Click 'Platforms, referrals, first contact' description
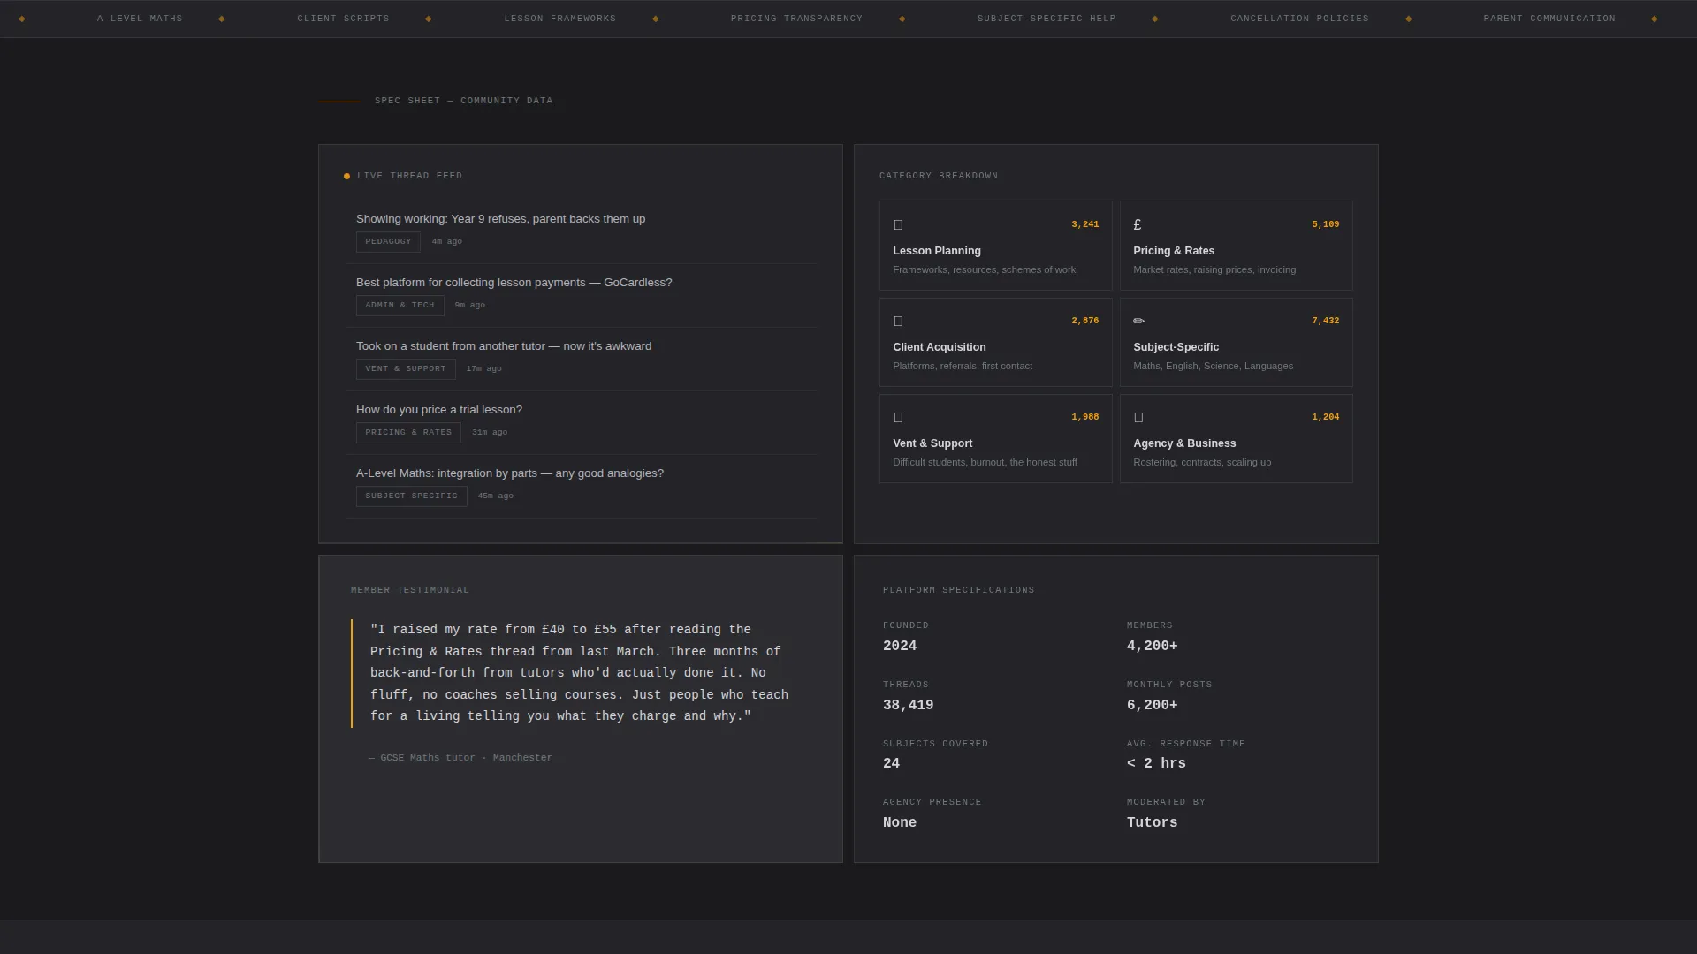This screenshot has width=1697, height=954. pos(963,367)
